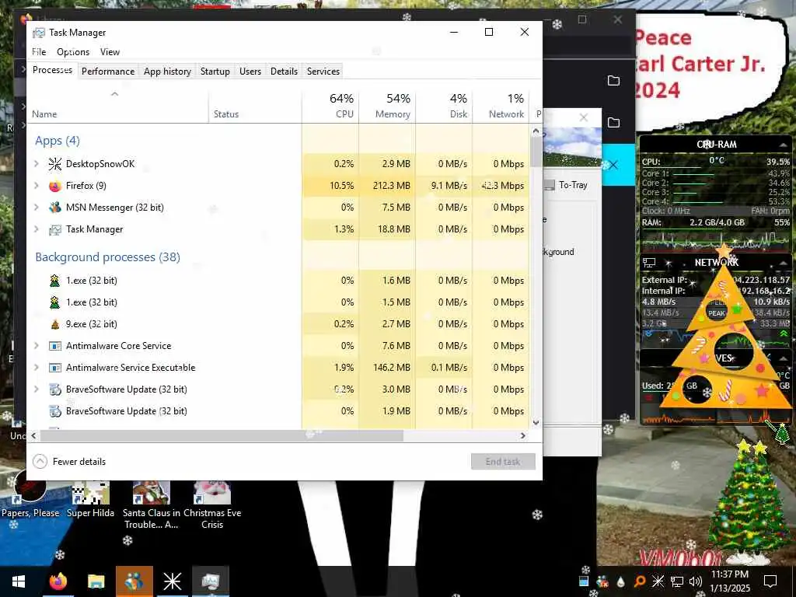Switch to MSN Messenger on the taskbar

[x=134, y=581]
